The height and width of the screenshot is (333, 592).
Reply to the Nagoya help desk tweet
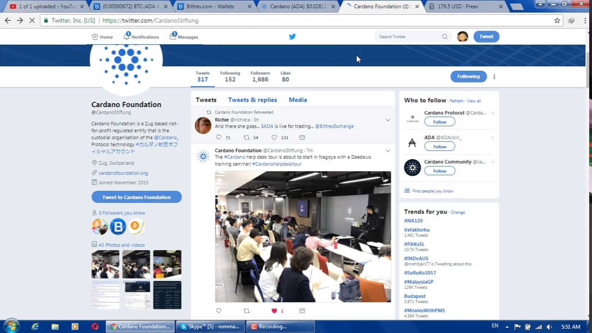pyautogui.click(x=219, y=311)
